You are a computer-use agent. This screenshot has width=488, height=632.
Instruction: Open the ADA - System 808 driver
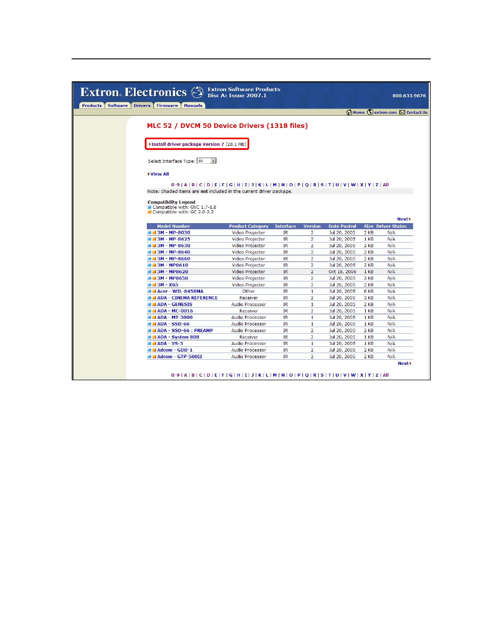[x=178, y=337]
